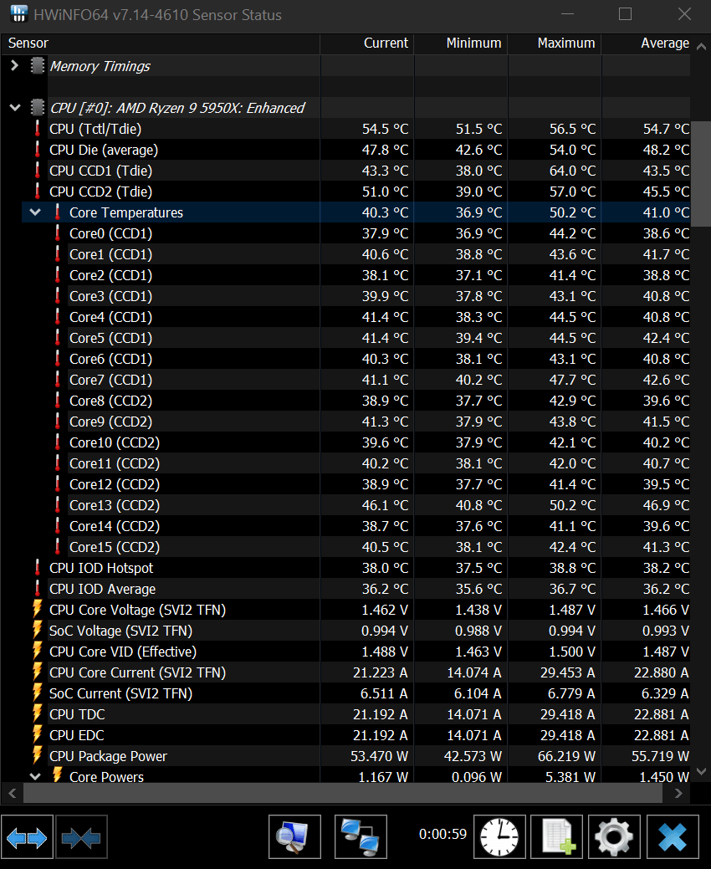Select the CPU (Tctl/Tdie) row label
Image resolution: width=711 pixels, height=869 pixels.
point(95,129)
